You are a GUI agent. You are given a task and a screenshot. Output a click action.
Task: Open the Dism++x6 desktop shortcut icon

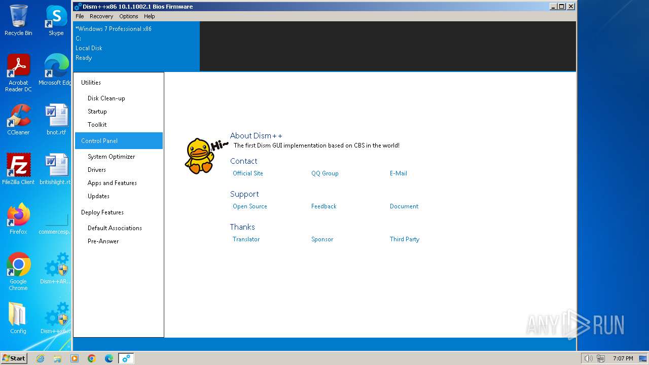(x=56, y=318)
